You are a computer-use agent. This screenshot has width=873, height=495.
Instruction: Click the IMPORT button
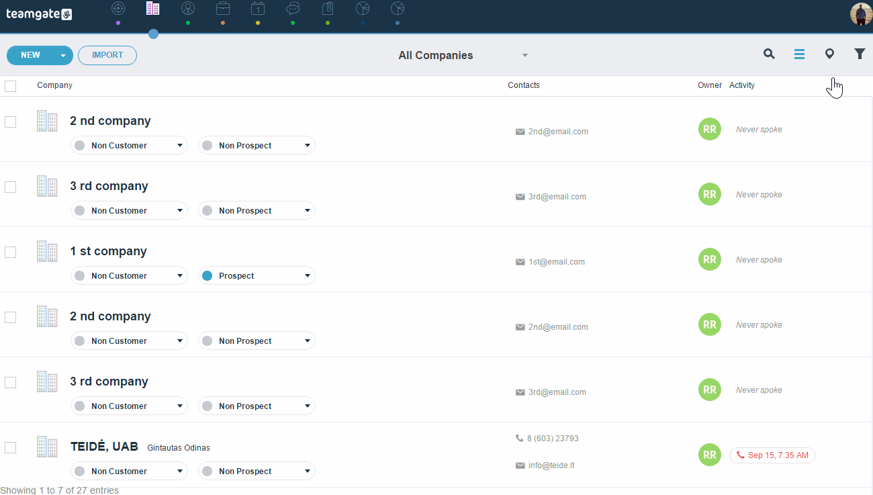coord(107,55)
